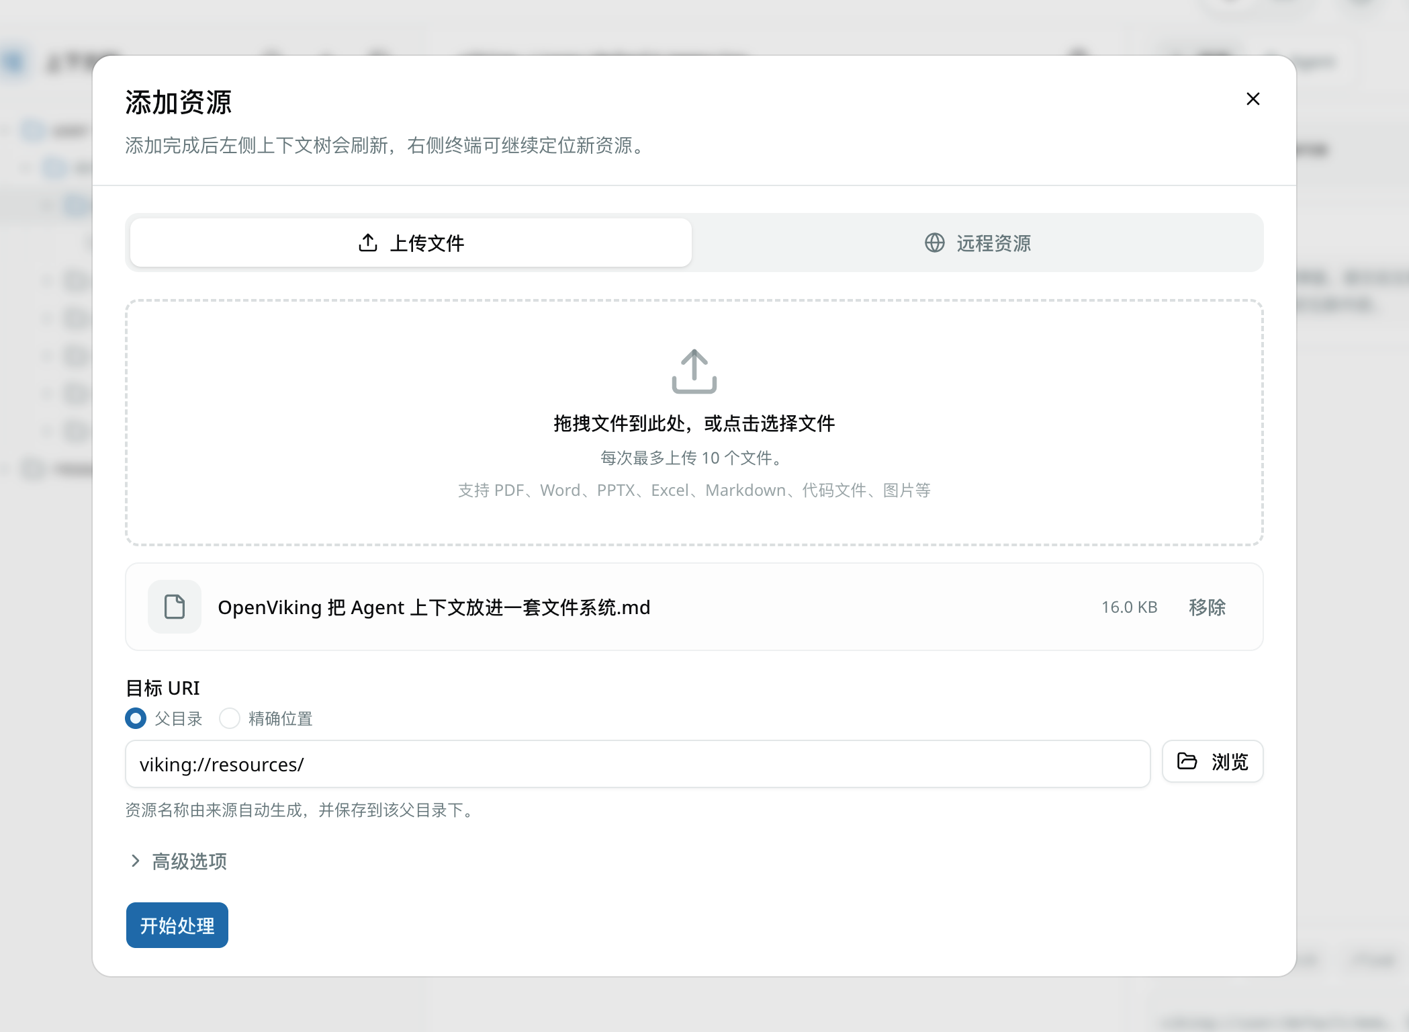Image resolution: width=1409 pixels, height=1032 pixels.
Task: Expand the 高级选项 section
Action: pos(178,861)
